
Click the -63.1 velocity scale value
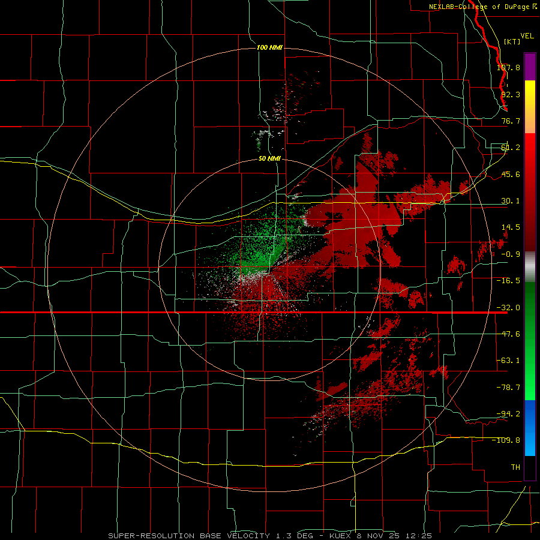508,361
